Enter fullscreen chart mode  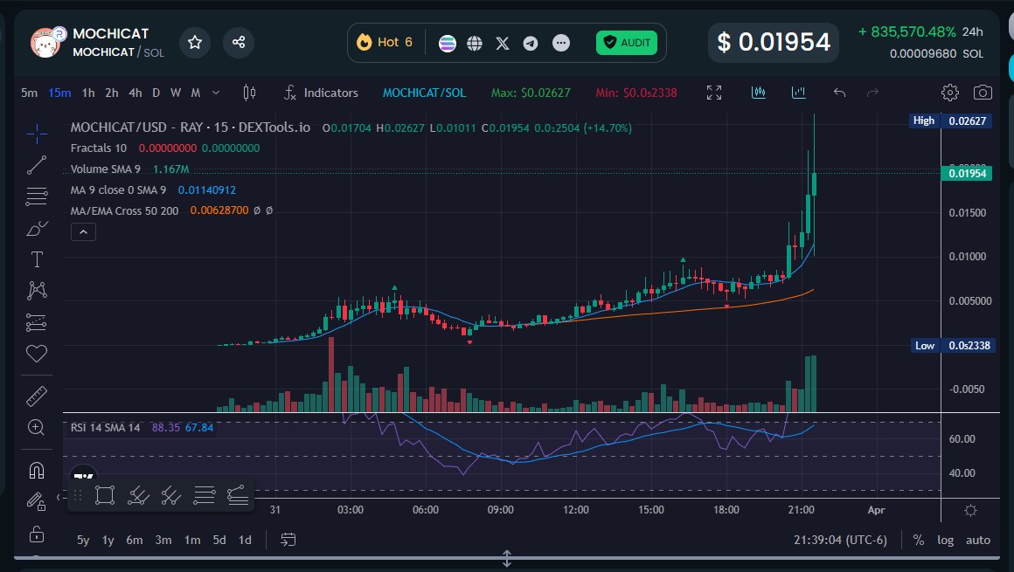click(x=714, y=93)
